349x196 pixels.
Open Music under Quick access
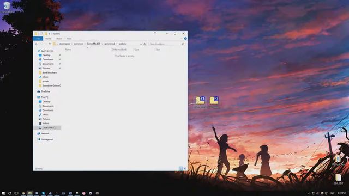(45, 77)
